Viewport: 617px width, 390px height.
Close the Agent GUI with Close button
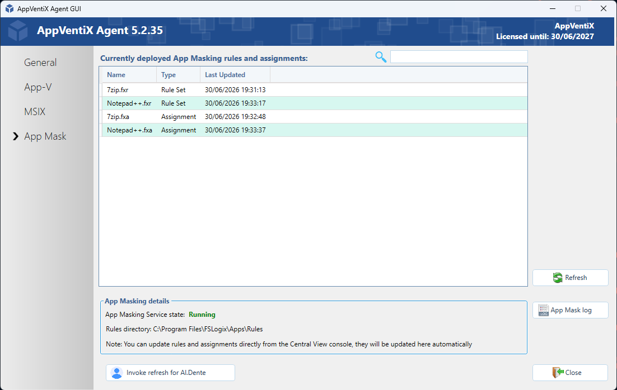point(570,373)
